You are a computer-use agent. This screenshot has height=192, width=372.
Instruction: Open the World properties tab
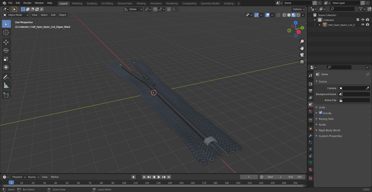[310, 111]
